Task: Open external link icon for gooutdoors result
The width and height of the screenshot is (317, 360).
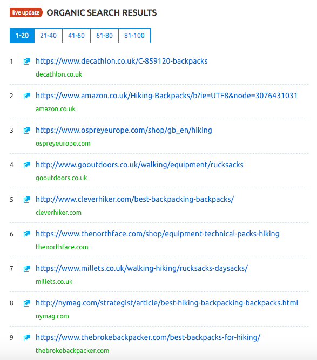Action: (x=27, y=165)
